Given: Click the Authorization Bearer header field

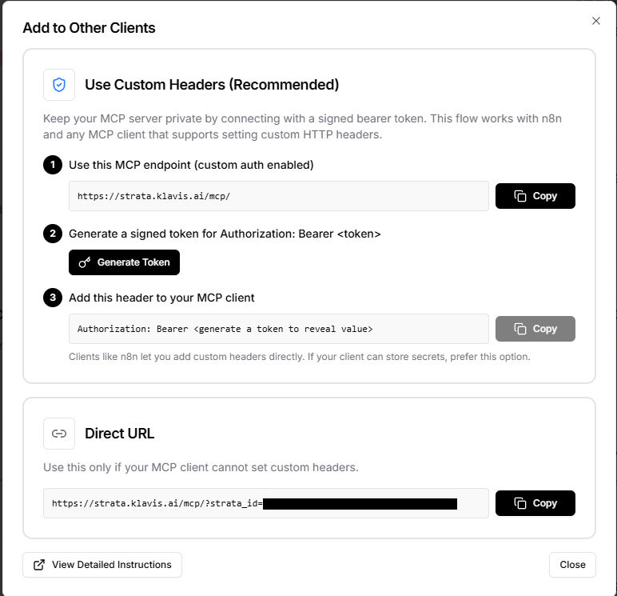Looking at the screenshot, I should tap(278, 329).
